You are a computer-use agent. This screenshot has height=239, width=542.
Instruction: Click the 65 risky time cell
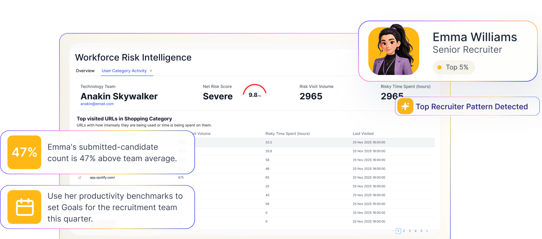click(267, 177)
